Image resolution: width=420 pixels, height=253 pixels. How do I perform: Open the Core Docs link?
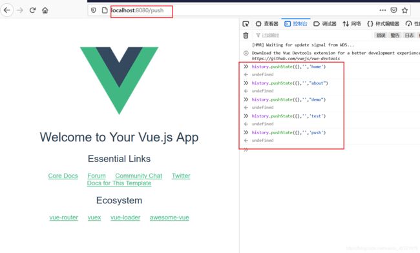[63, 176]
